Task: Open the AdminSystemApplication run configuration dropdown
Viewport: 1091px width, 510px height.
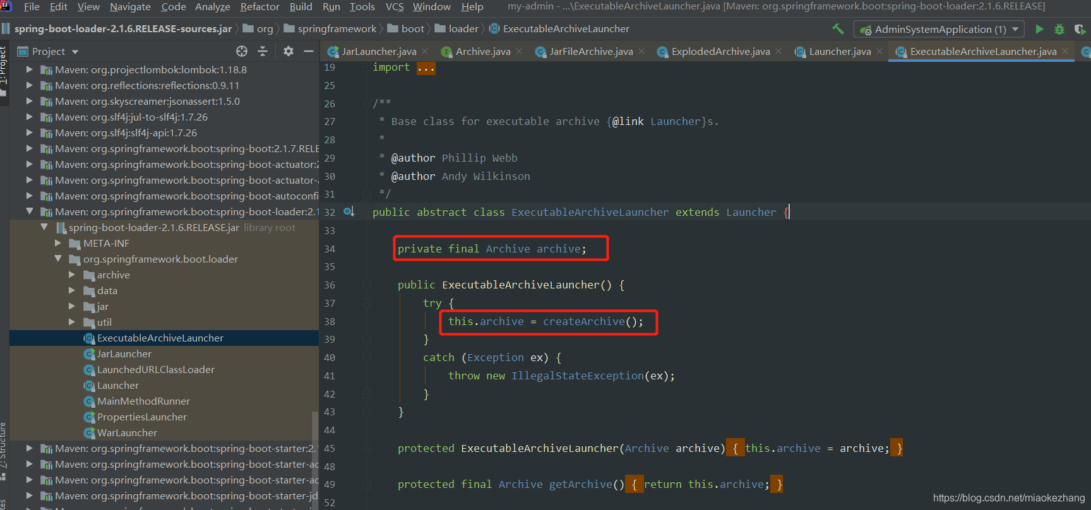Action: [940, 29]
